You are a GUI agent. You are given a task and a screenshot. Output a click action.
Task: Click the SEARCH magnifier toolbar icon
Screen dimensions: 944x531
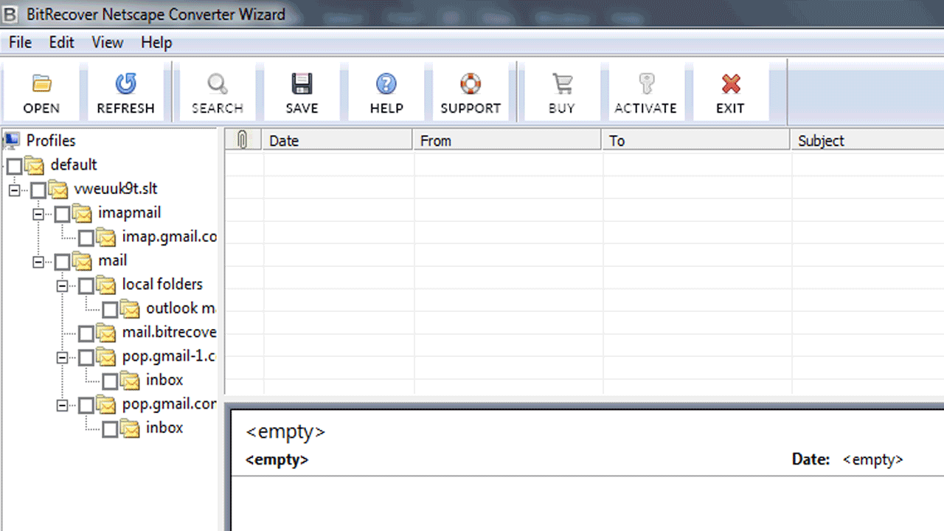[x=217, y=84]
